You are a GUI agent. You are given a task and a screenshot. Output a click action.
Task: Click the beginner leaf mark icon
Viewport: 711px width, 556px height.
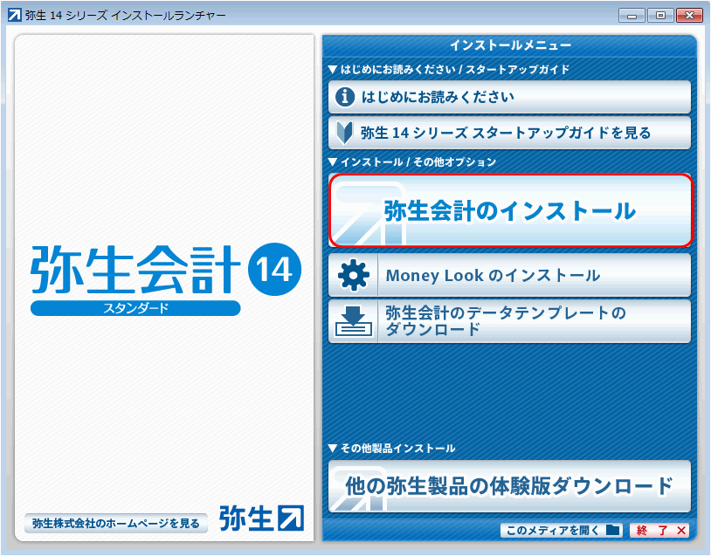[345, 133]
